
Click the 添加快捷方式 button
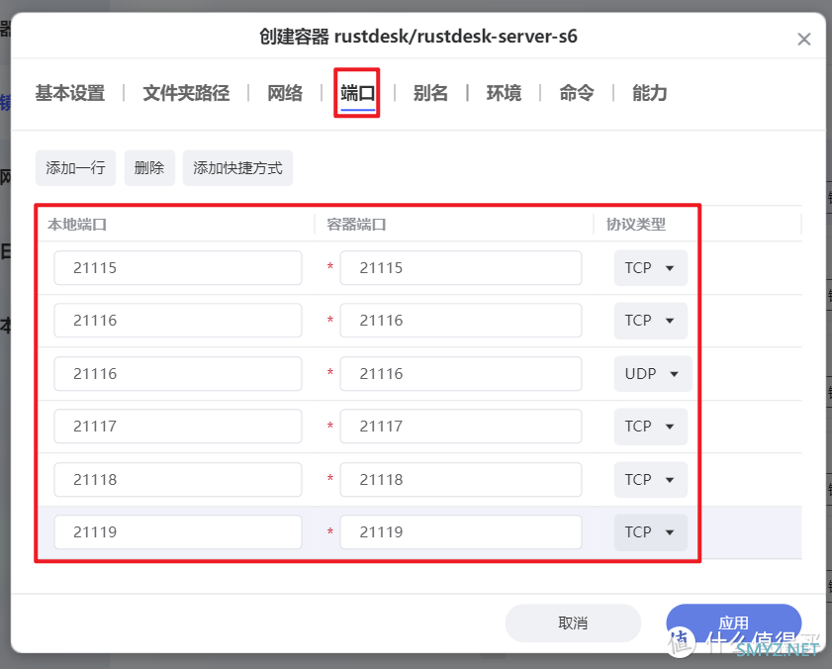(x=237, y=168)
